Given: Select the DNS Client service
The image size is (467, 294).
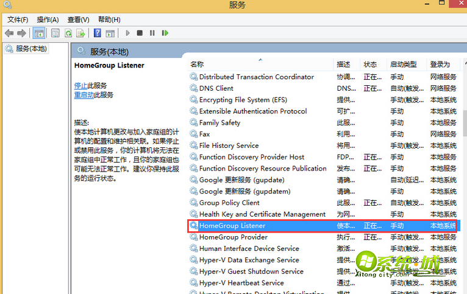Looking at the screenshot, I should coord(324,88).
